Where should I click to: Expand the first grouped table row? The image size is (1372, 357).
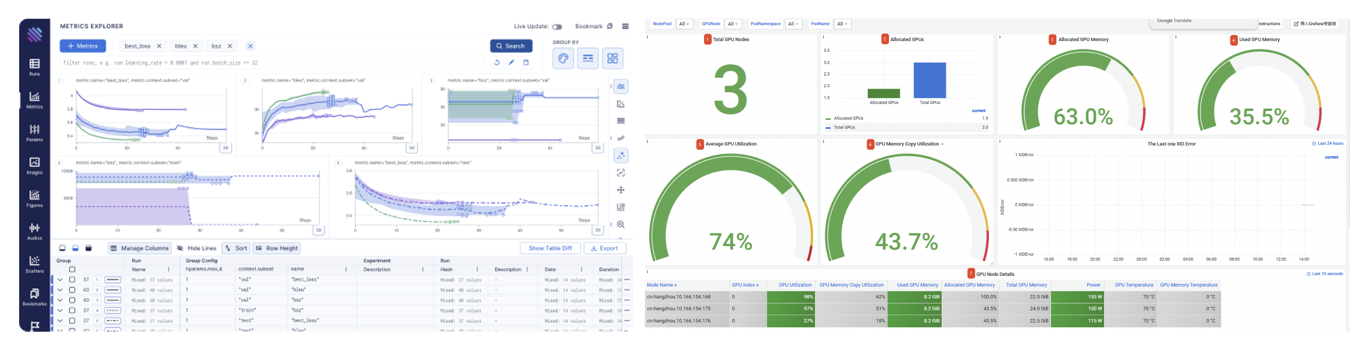60,280
